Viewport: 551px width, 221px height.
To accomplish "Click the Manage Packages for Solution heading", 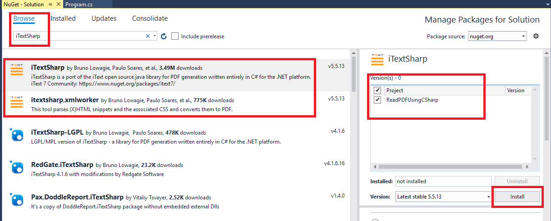I will point(482,20).
